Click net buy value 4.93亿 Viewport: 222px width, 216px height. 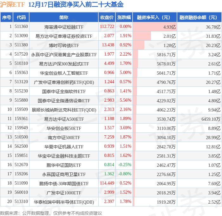(169, 27)
